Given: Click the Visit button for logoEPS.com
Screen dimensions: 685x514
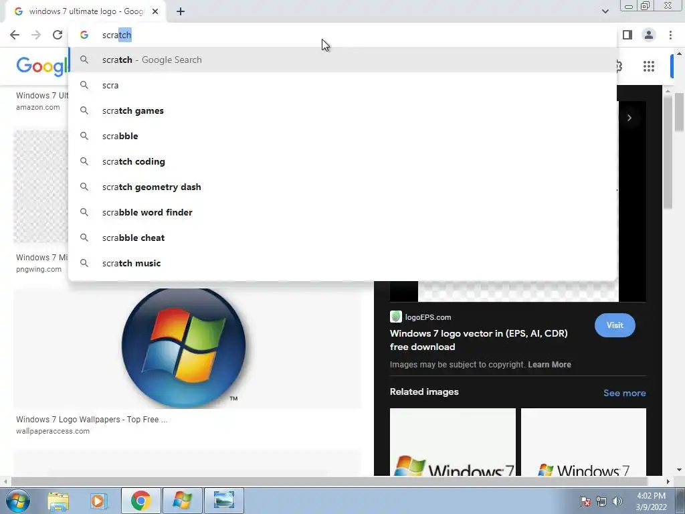Looking at the screenshot, I should point(615,325).
